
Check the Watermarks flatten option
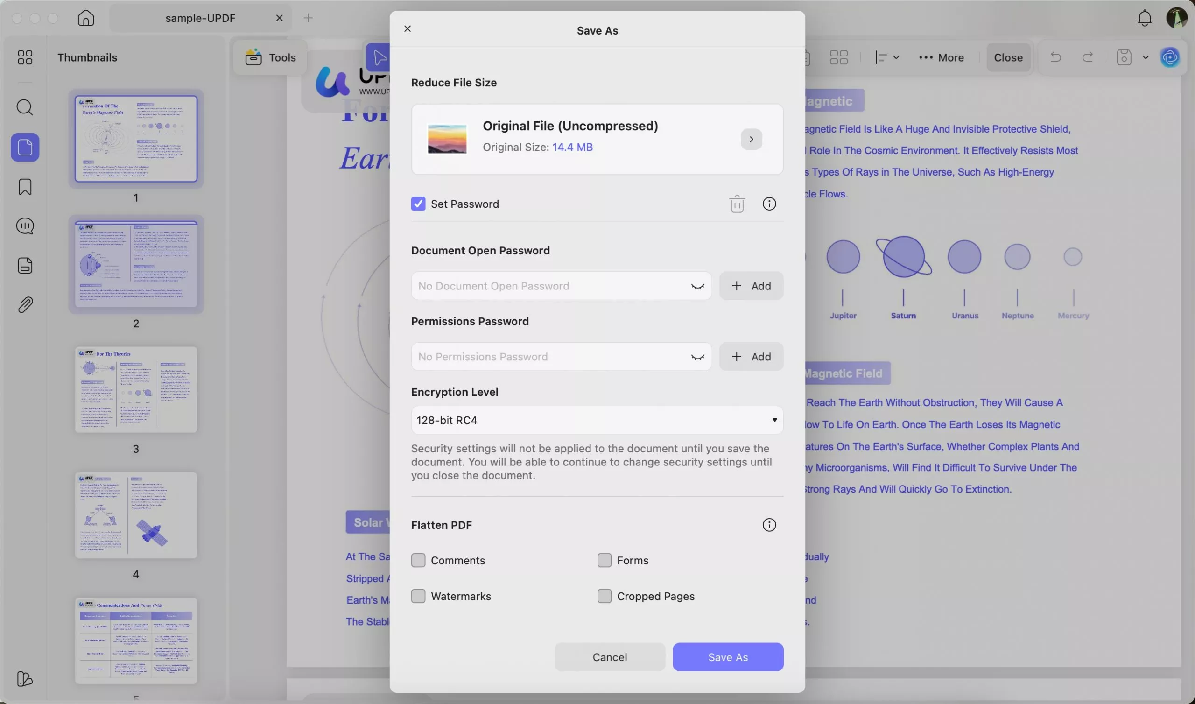(x=418, y=596)
